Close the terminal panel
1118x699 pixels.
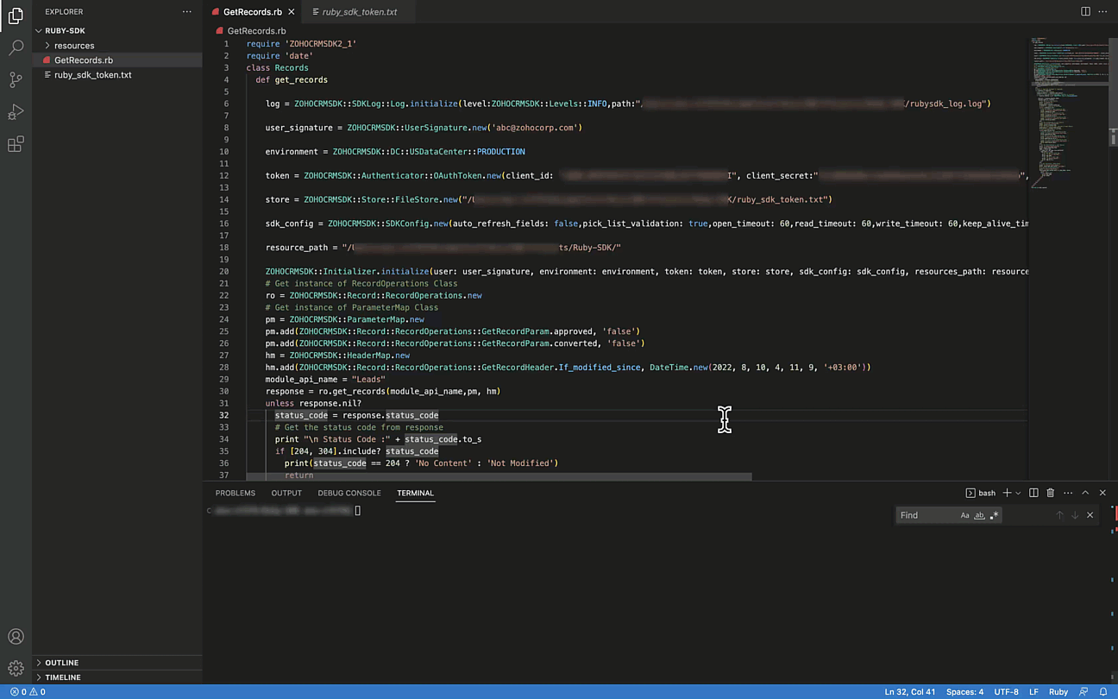click(x=1102, y=493)
